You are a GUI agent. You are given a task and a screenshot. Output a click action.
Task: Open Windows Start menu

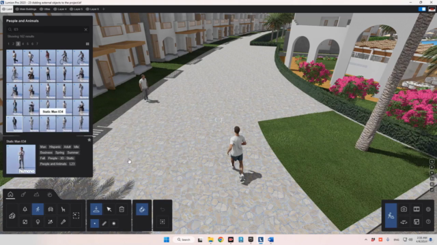tap(167, 240)
